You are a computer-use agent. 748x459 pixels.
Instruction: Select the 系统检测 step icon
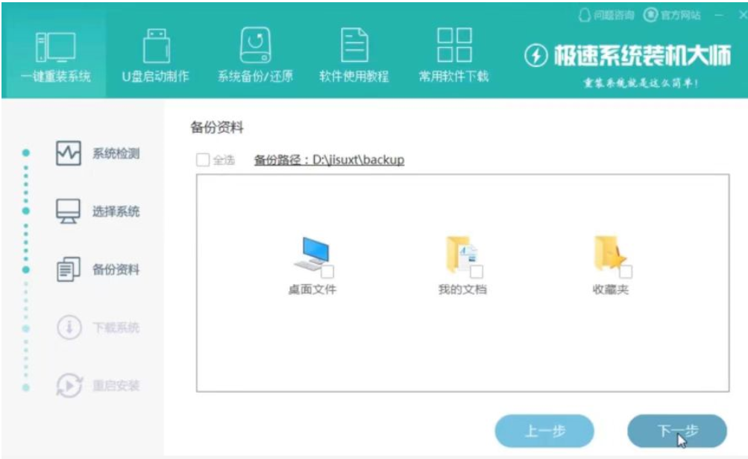coord(69,154)
